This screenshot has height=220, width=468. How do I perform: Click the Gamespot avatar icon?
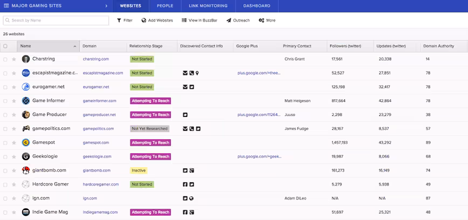click(26, 142)
